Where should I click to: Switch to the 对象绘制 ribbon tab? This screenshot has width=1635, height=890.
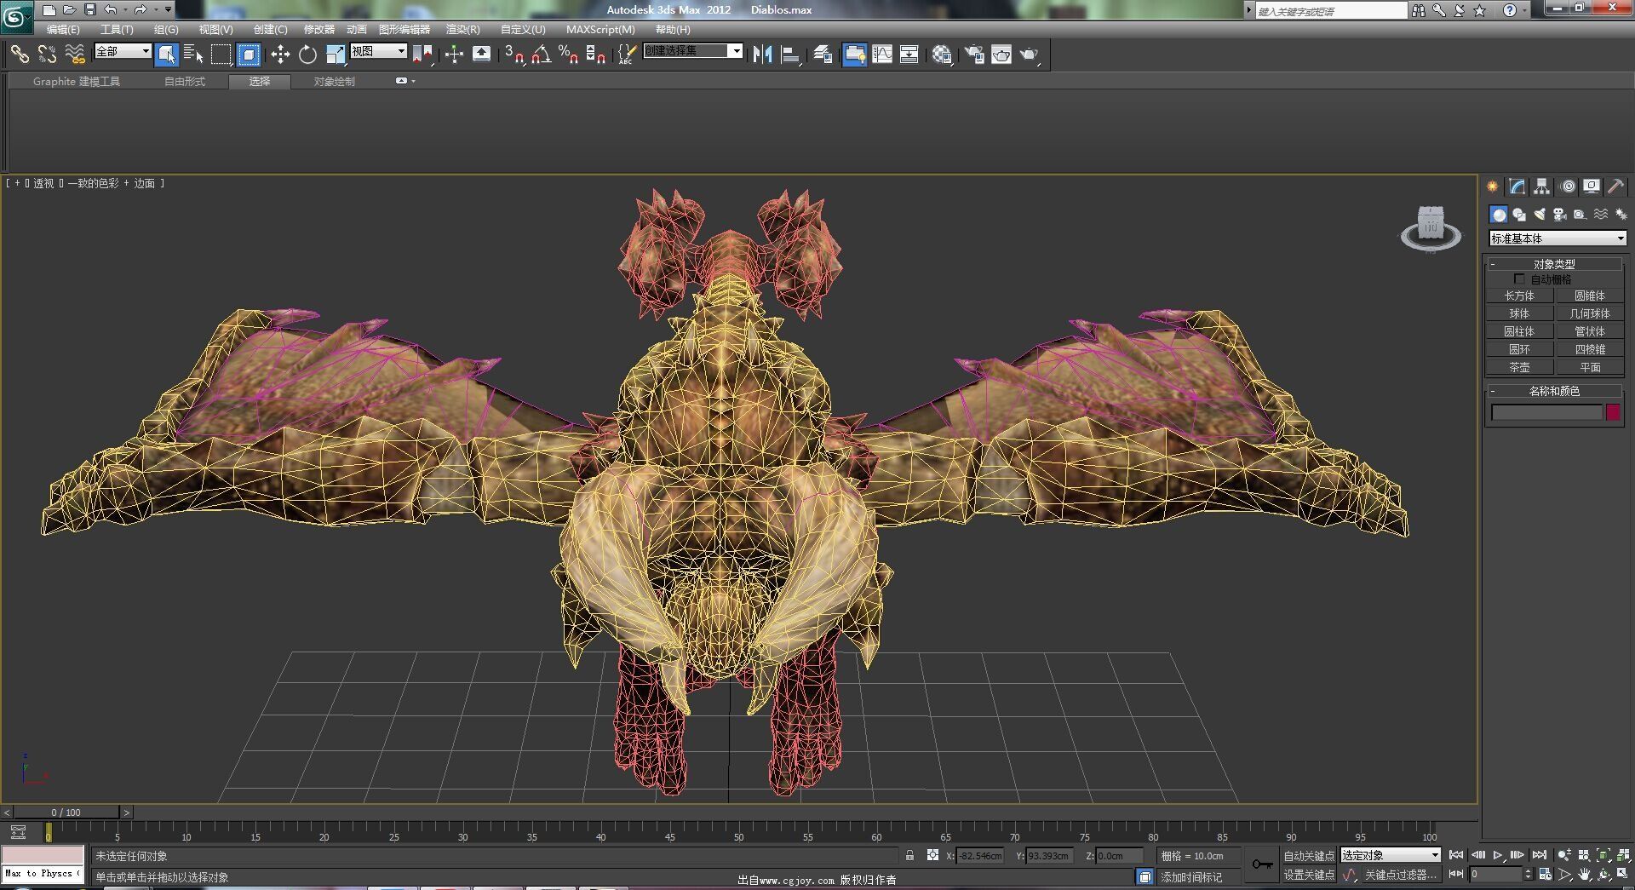(334, 82)
